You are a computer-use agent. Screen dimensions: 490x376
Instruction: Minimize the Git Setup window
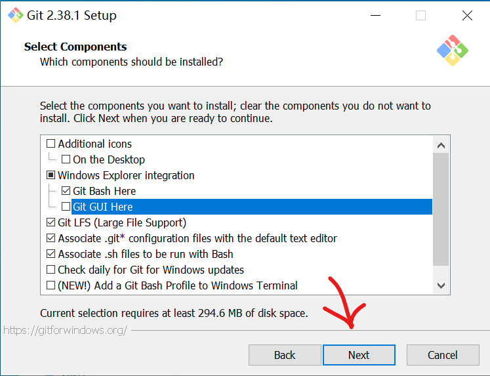click(x=375, y=15)
